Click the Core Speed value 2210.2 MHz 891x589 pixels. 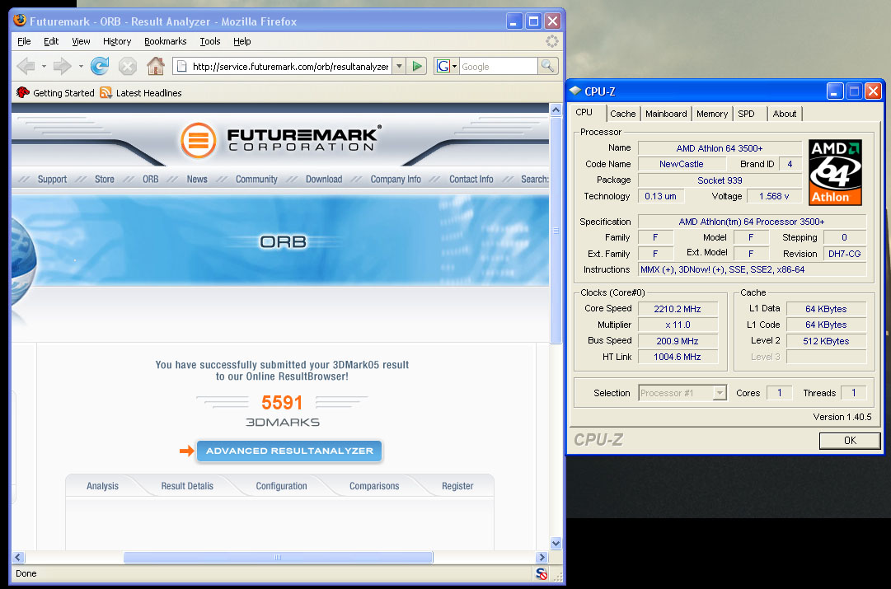point(678,309)
